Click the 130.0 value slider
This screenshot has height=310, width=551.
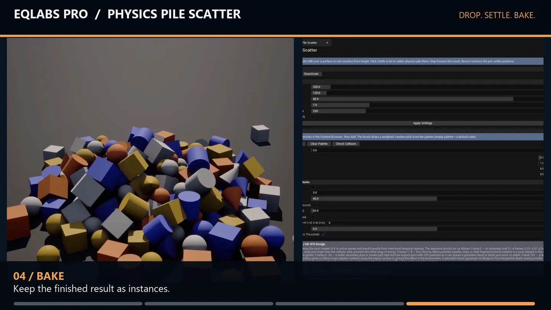pos(427,93)
